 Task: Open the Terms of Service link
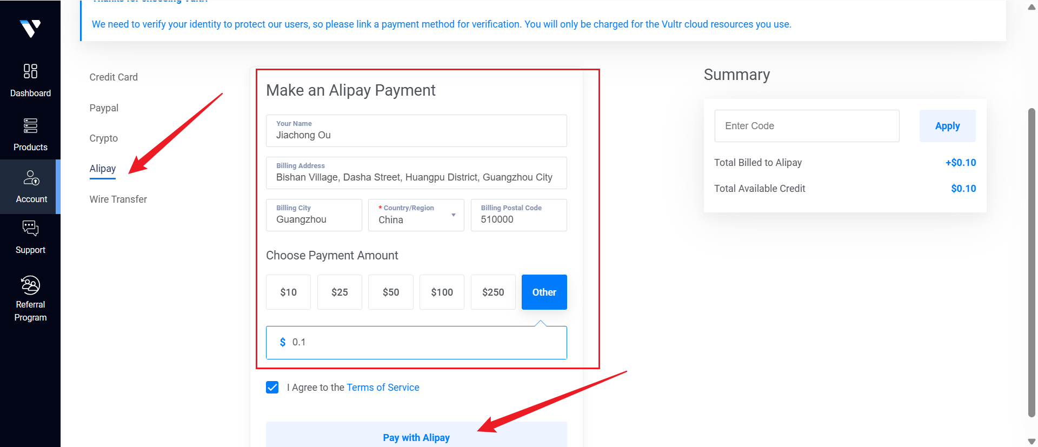(x=383, y=388)
